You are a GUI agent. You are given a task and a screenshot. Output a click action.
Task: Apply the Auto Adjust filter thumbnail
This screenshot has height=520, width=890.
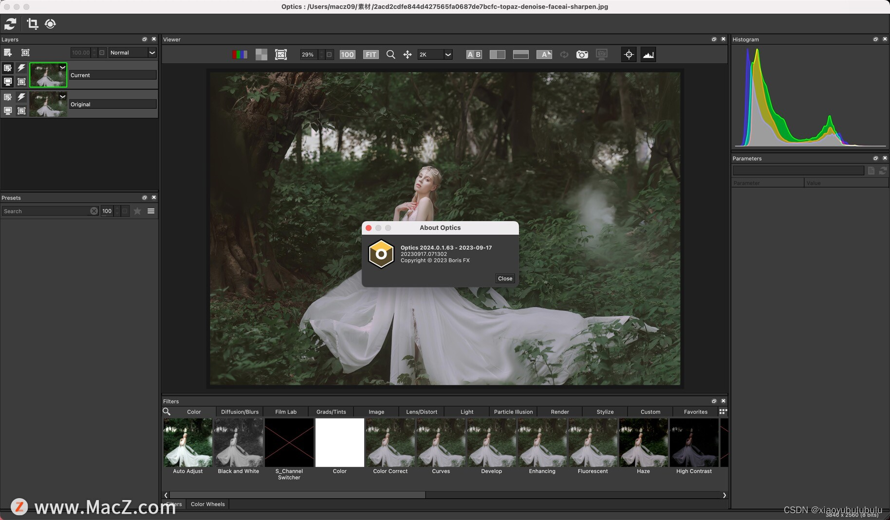188,443
